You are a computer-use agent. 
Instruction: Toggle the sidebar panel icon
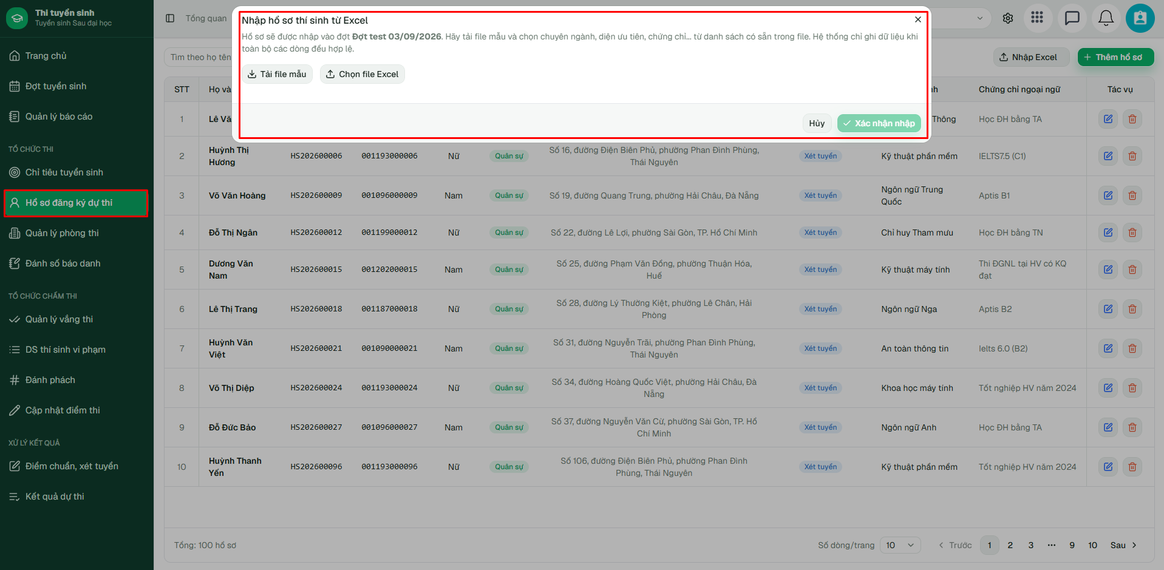(x=170, y=18)
